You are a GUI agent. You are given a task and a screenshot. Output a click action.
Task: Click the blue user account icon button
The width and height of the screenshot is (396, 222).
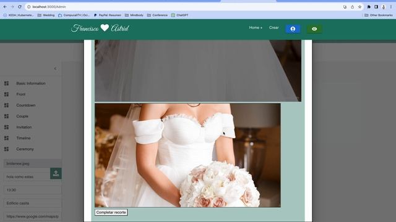point(293,29)
